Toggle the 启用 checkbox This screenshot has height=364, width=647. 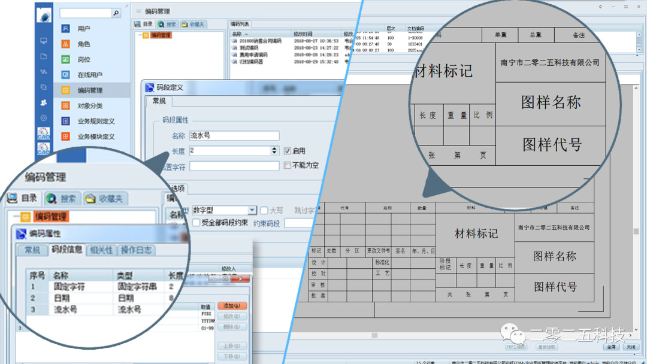click(287, 151)
